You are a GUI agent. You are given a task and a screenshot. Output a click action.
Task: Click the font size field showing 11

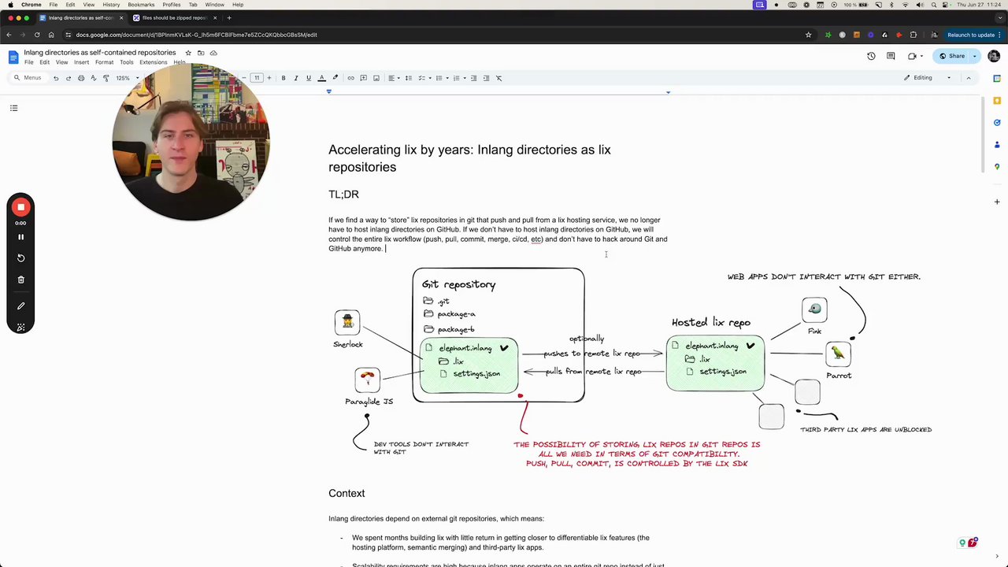point(256,78)
